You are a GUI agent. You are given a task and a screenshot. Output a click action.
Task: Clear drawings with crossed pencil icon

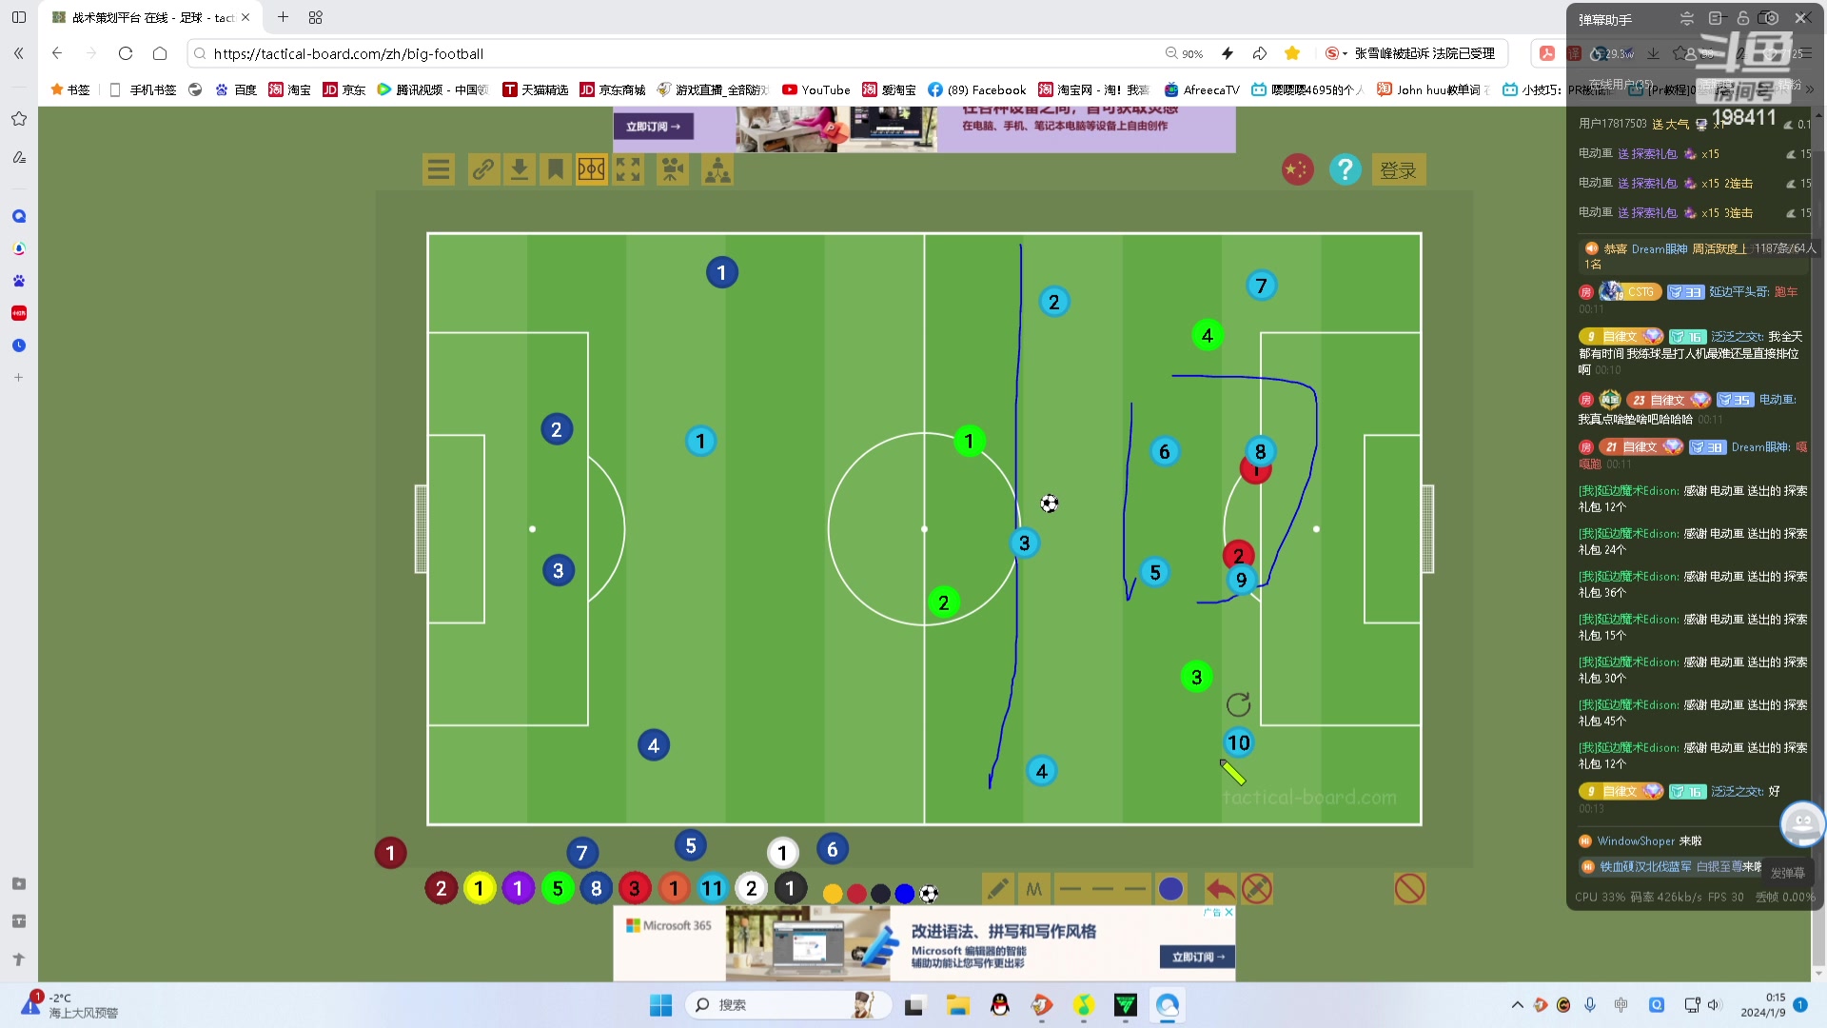pyautogui.click(x=1257, y=889)
